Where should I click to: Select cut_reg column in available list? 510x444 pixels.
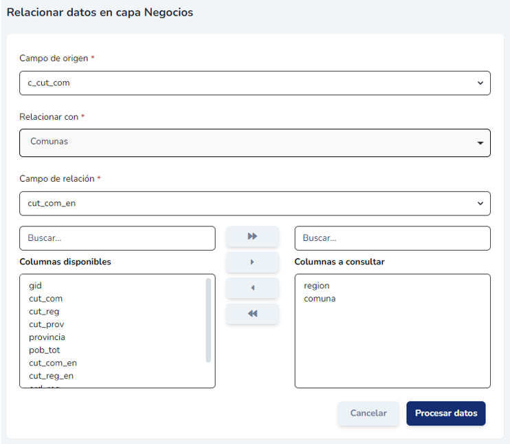pyautogui.click(x=44, y=312)
